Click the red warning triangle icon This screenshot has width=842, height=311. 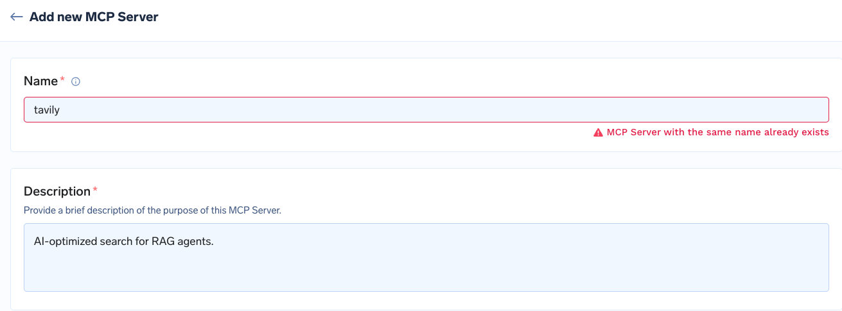click(x=598, y=133)
